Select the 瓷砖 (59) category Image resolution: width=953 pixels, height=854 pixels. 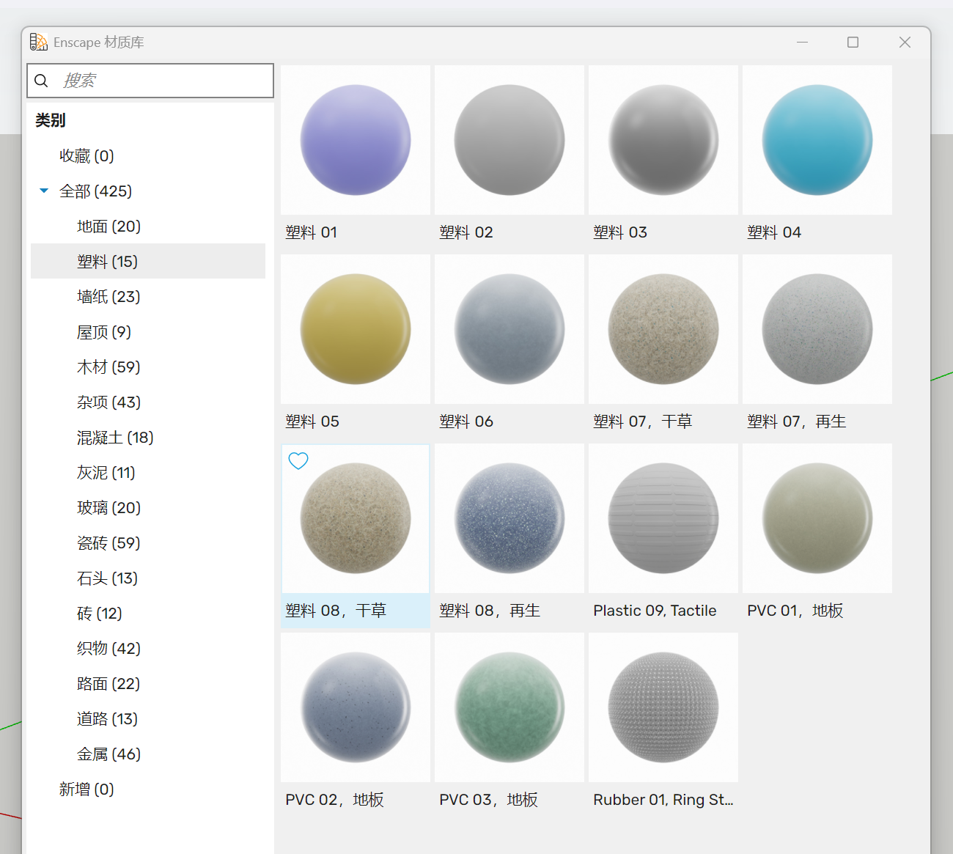[108, 543]
